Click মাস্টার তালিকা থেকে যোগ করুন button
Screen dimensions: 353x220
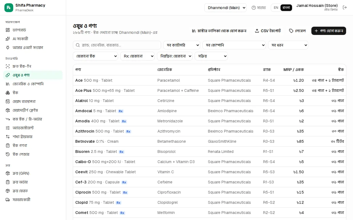point(219,31)
